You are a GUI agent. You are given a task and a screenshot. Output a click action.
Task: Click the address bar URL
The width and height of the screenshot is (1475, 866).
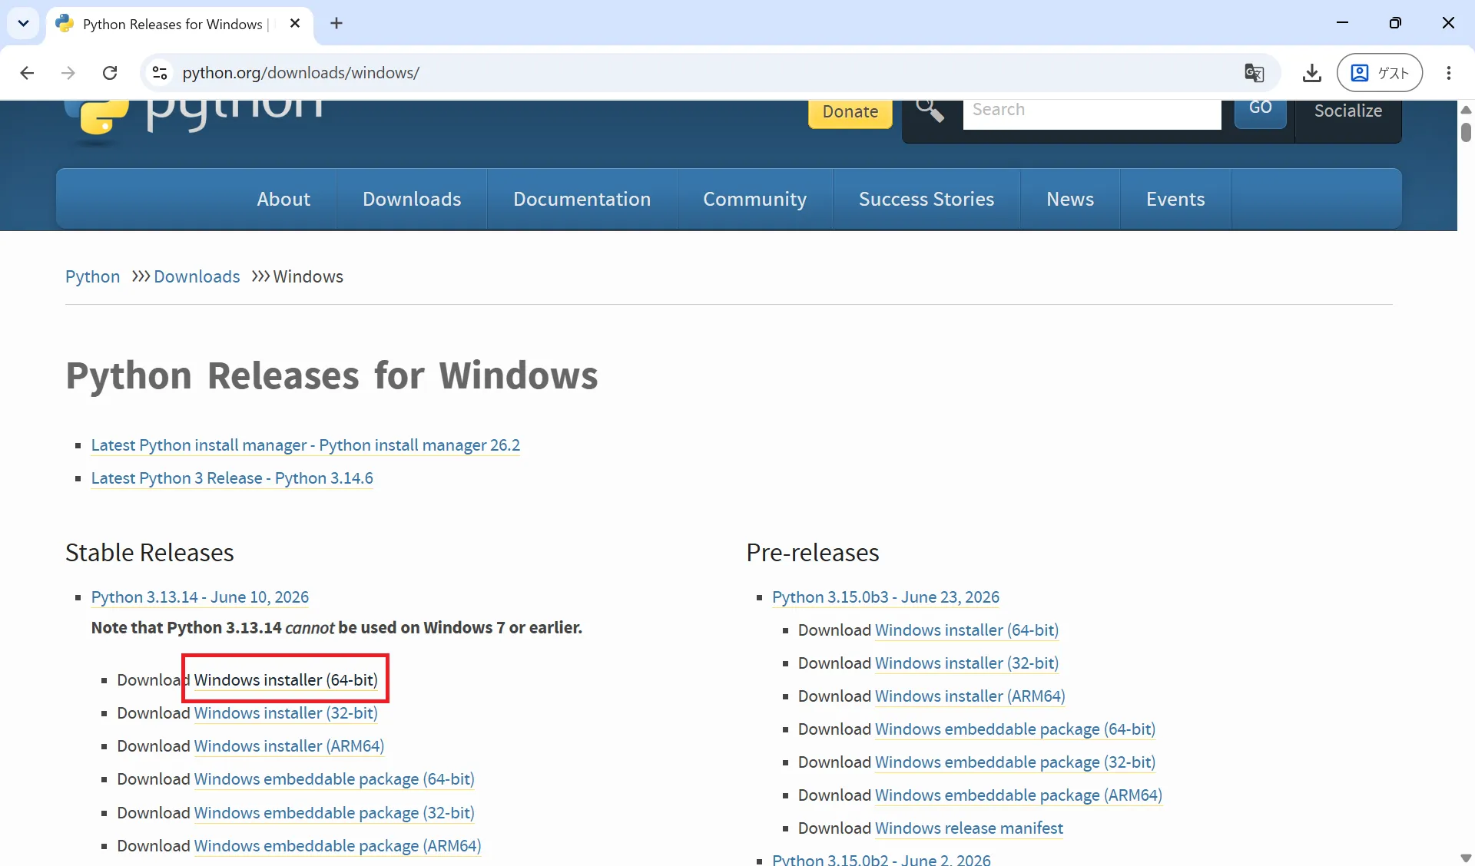301,73
